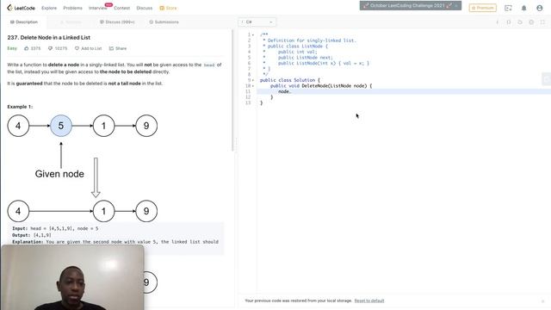Click the code snippet braces icon
This screenshot has height=310, width=551.
tap(509, 22)
